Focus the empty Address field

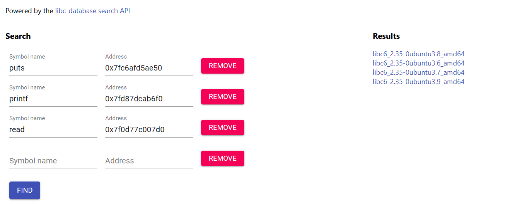[x=149, y=161]
